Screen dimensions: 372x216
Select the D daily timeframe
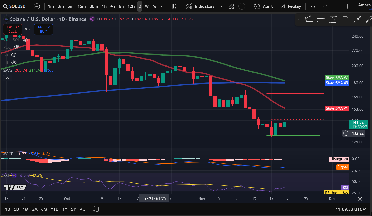(139, 6)
